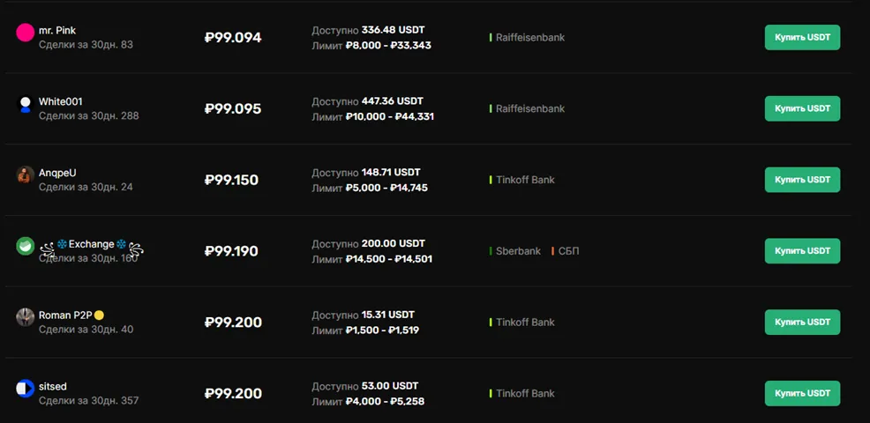Click Roman P2P's profile avatar

(x=25, y=317)
